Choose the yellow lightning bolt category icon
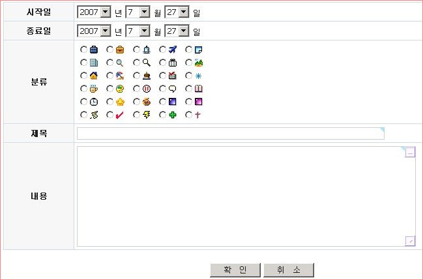The image size is (423, 280). click(146, 115)
